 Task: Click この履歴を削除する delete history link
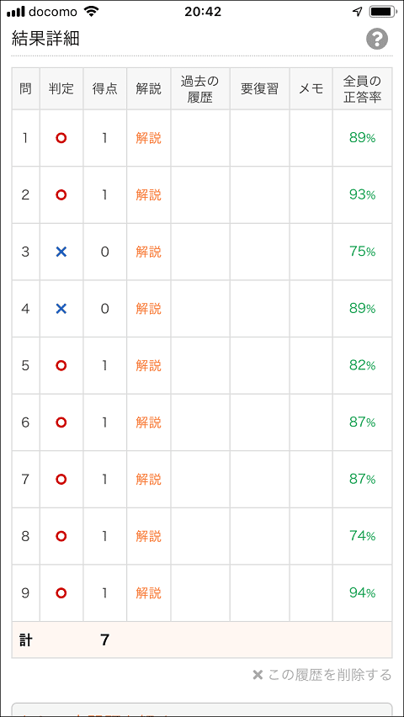pyautogui.click(x=322, y=674)
